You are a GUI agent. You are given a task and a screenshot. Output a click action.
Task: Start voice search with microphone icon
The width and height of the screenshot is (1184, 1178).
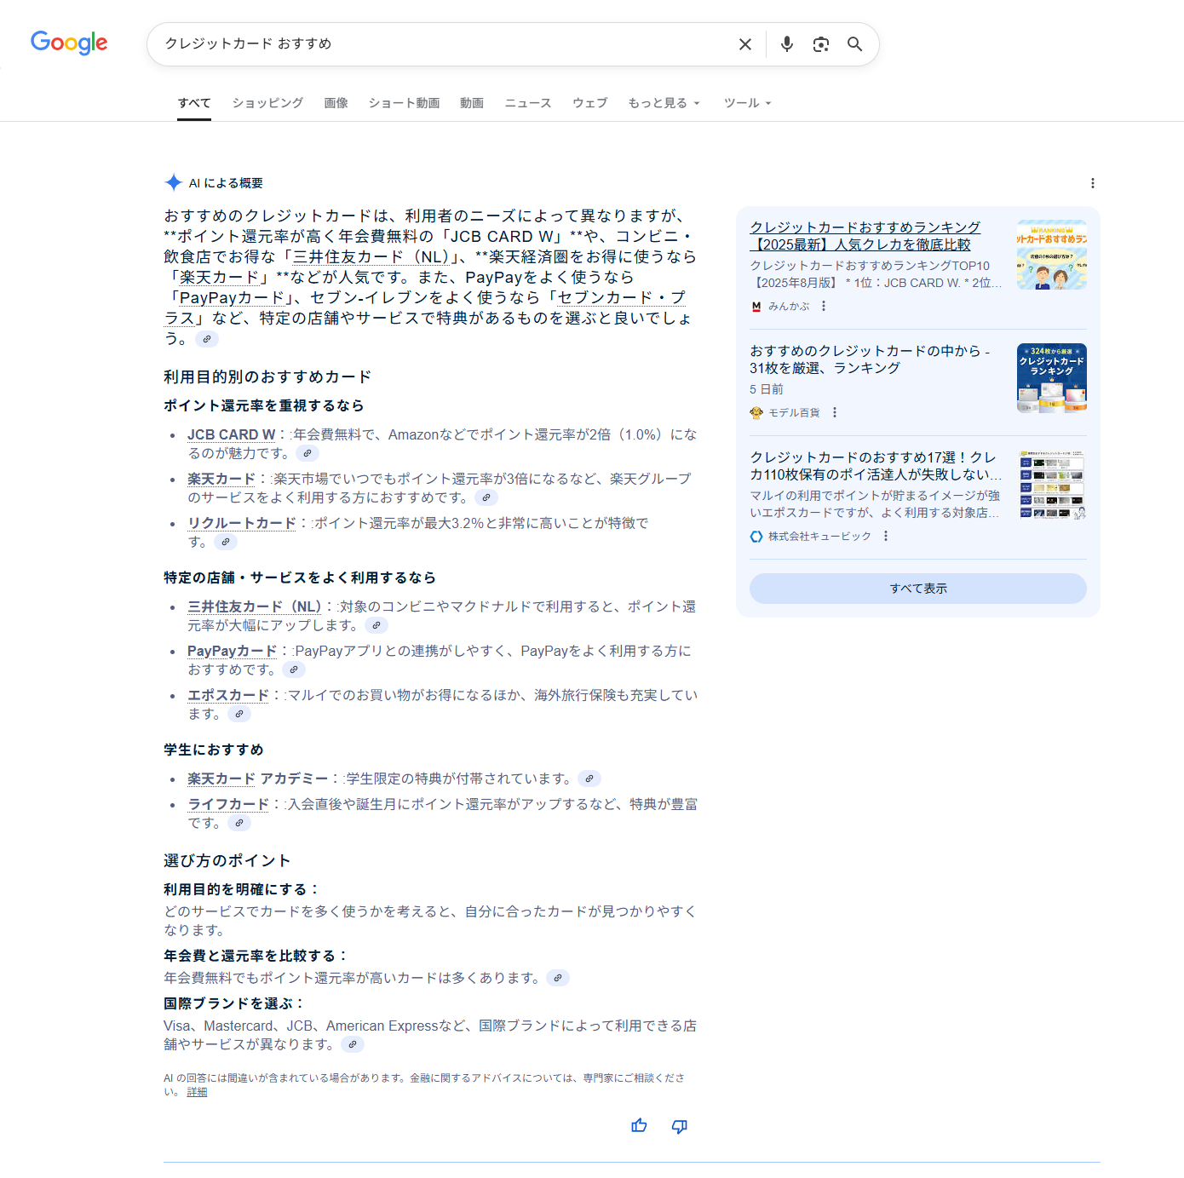click(787, 44)
